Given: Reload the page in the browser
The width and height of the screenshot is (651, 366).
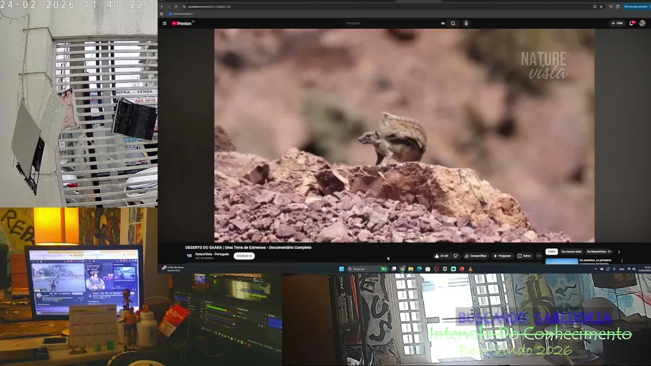Looking at the screenshot, I should pos(176,7).
